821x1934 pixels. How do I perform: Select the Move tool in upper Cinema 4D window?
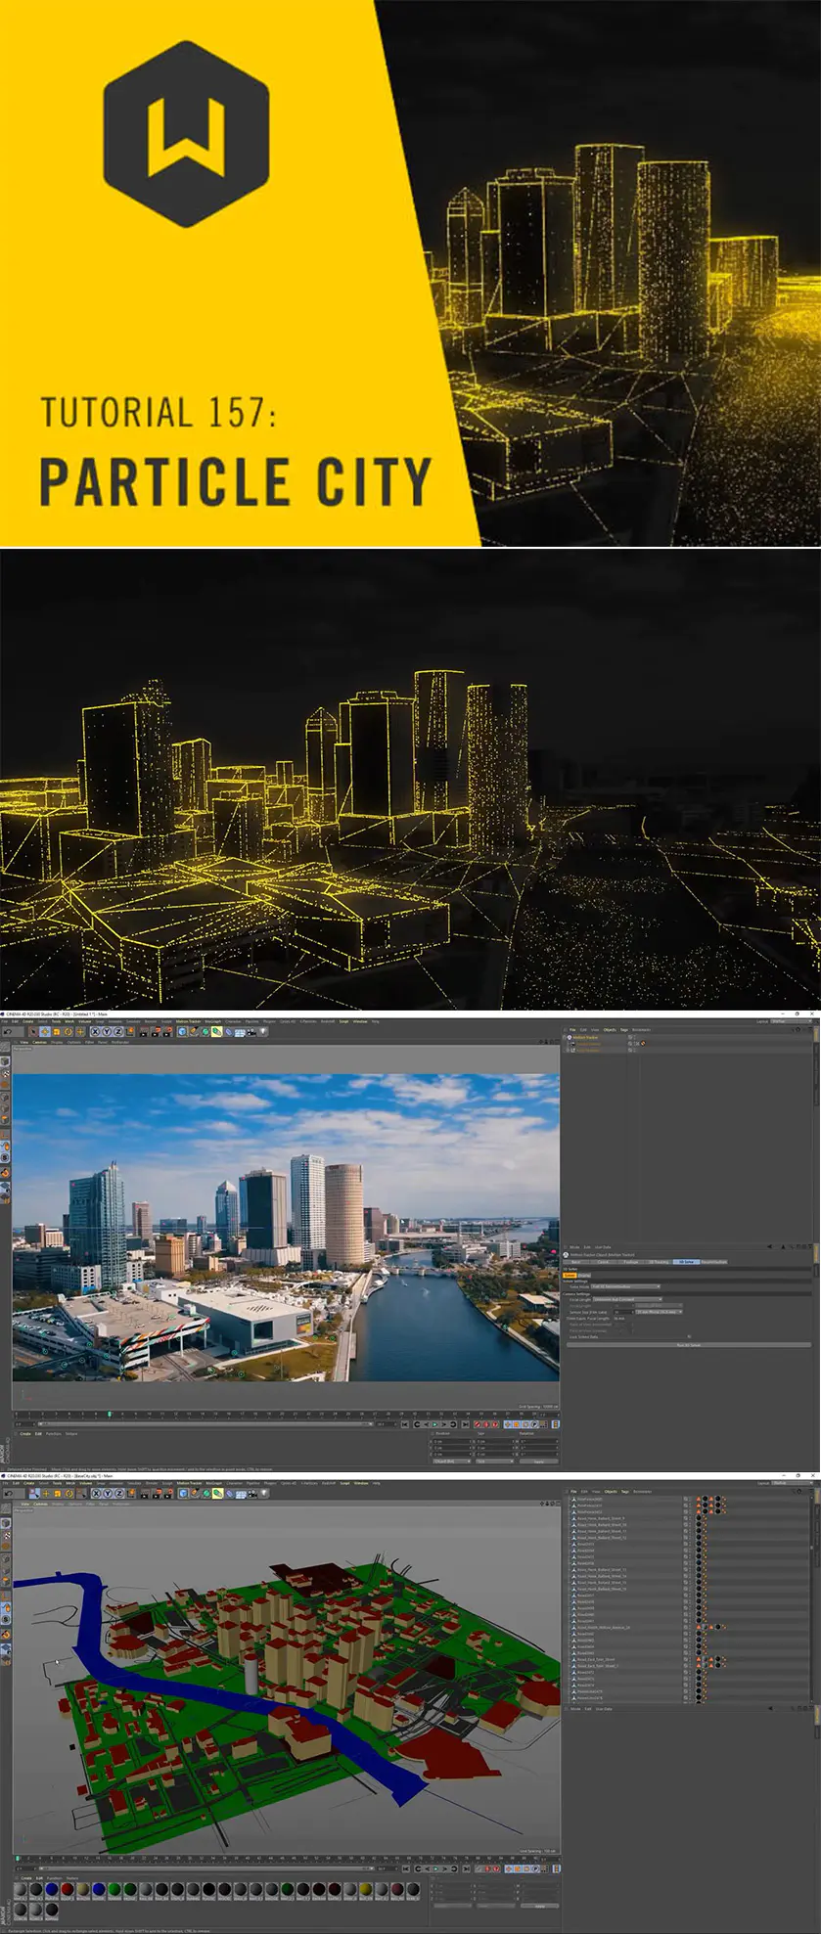point(44,1032)
